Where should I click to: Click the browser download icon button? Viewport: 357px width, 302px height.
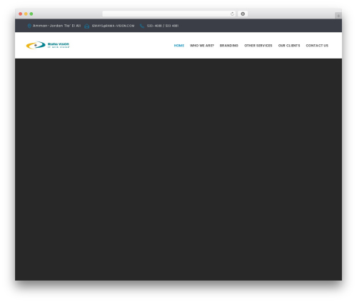pos(243,14)
